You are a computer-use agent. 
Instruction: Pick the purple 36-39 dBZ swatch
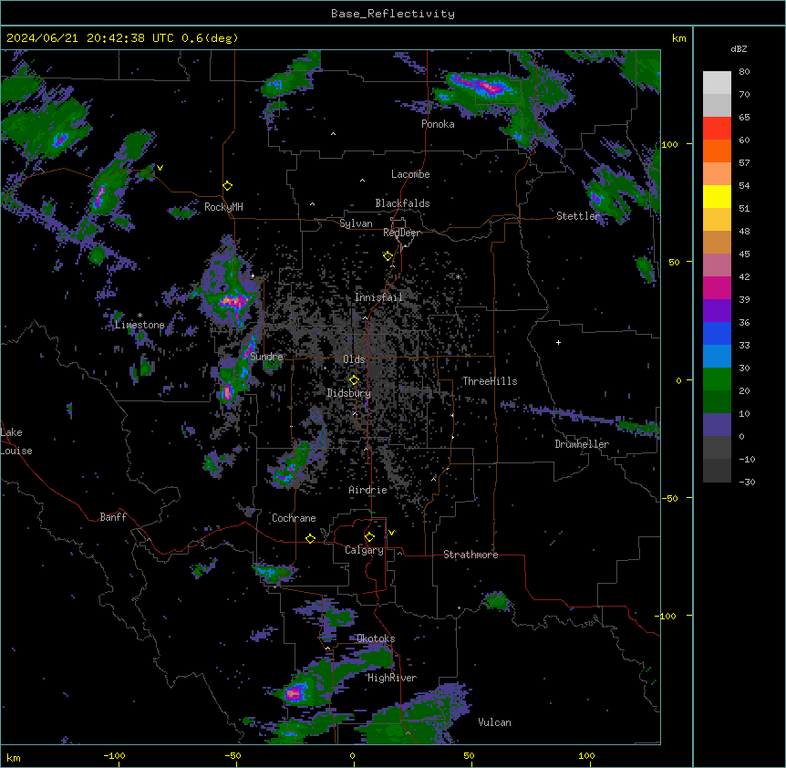[717, 311]
